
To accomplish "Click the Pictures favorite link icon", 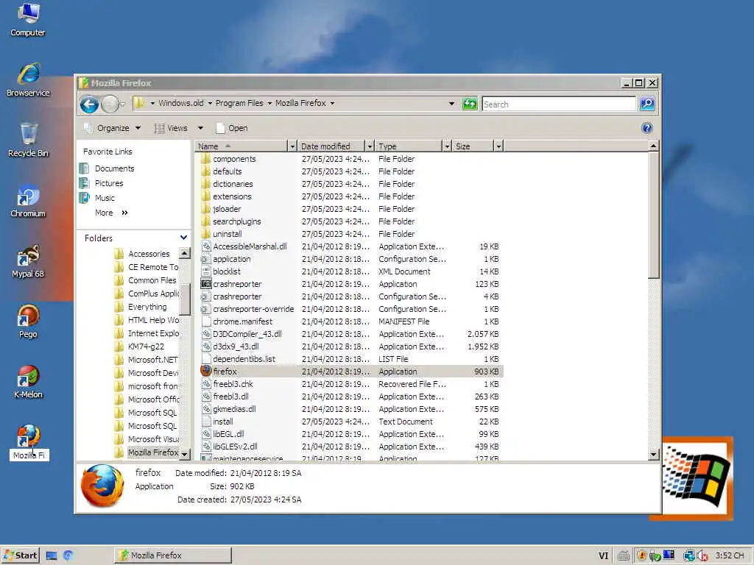I will point(84,183).
